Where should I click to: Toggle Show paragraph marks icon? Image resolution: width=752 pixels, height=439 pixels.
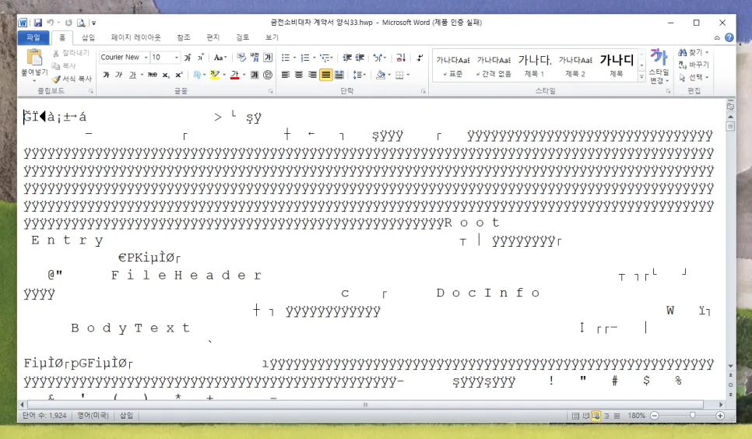(x=420, y=58)
